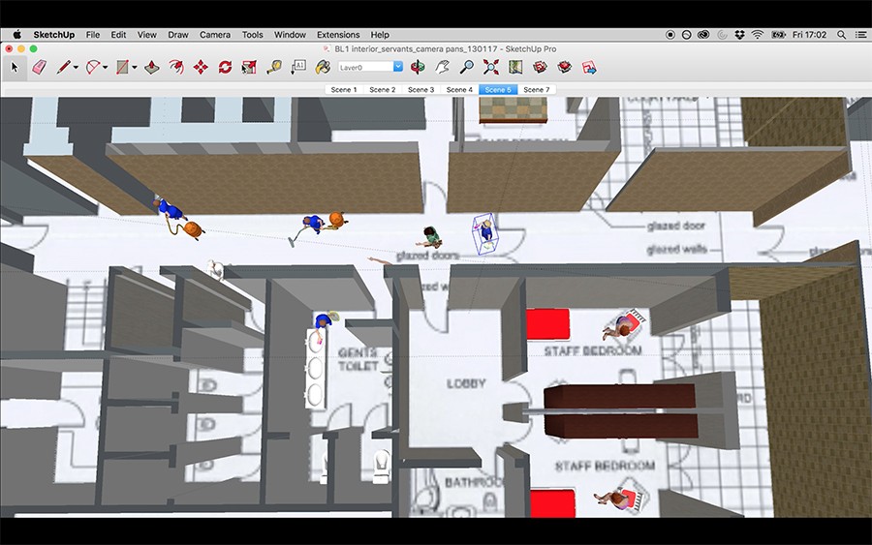872x545 pixels.
Task: Activate the Push/Pull tool
Action: click(152, 68)
